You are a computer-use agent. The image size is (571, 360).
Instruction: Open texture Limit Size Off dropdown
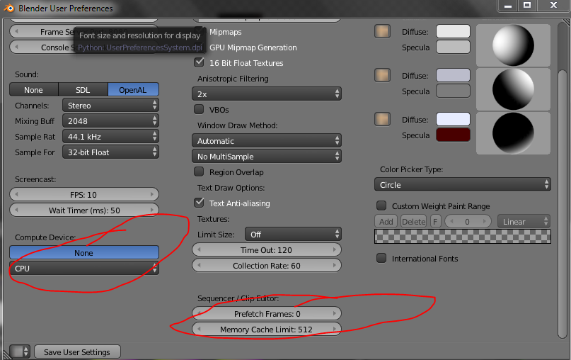[293, 234]
